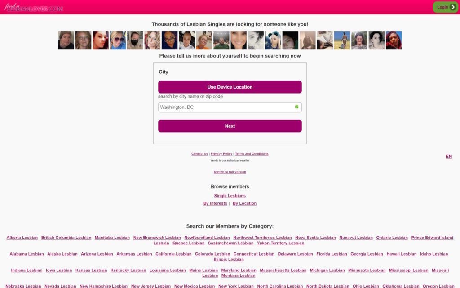
Task: Open the Maine Lesbian category
Action: [203, 270]
